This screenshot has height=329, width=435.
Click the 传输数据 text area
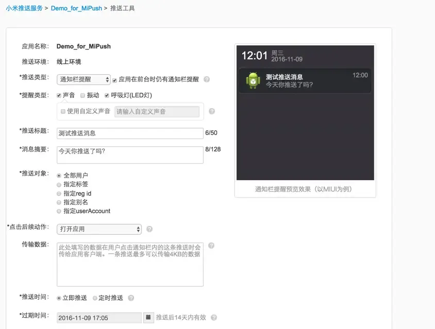pyautogui.click(x=130, y=265)
